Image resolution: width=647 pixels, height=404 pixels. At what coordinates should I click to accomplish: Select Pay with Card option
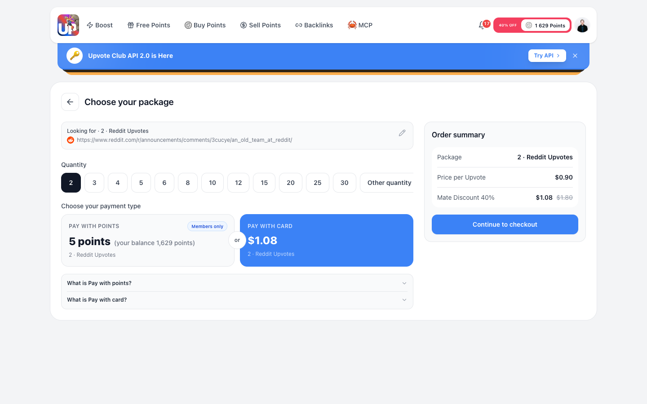pyautogui.click(x=327, y=240)
